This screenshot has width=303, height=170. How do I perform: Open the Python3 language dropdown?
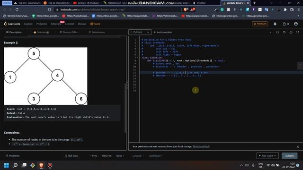click(140, 32)
